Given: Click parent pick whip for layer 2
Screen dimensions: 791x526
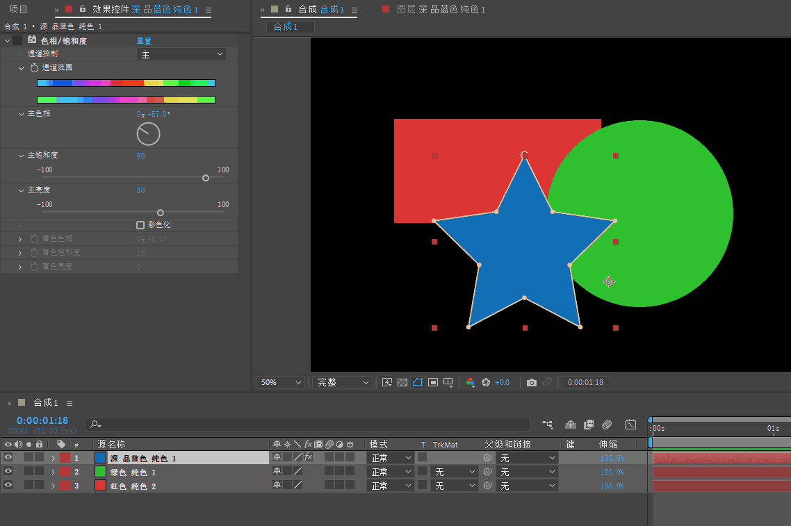Looking at the screenshot, I should pyautogui.click(x=487, y=472).
